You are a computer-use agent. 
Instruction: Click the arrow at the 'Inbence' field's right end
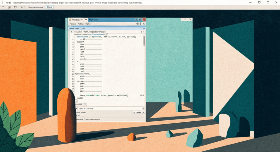pos(144,108)
